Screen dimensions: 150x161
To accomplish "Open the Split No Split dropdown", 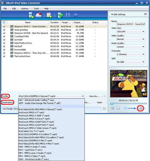I will tap(131, 62).
